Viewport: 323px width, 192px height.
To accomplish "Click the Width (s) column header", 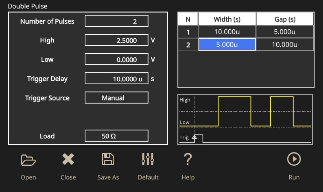I will [x=227, y=19].
